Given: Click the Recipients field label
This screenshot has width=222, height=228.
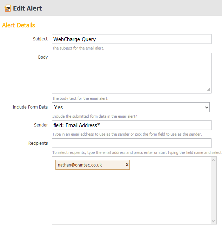Looking at the screenshot, I should (38, 143).
